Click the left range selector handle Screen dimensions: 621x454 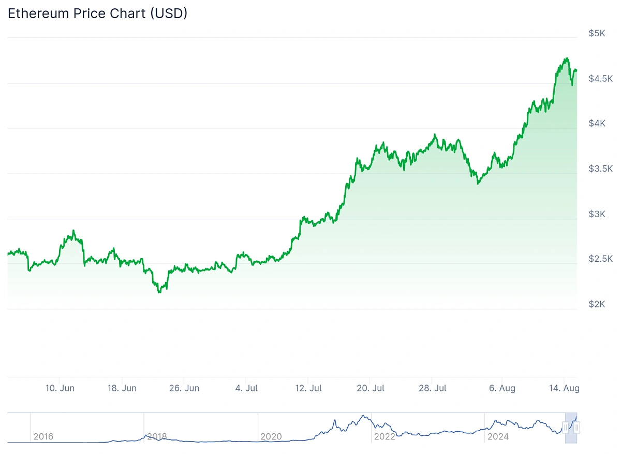coord(565,428)
